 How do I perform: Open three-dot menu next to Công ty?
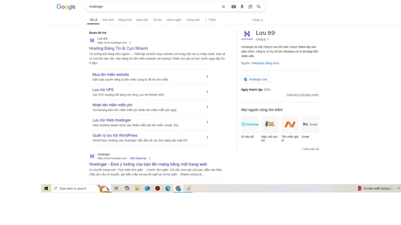coord(268,39)
